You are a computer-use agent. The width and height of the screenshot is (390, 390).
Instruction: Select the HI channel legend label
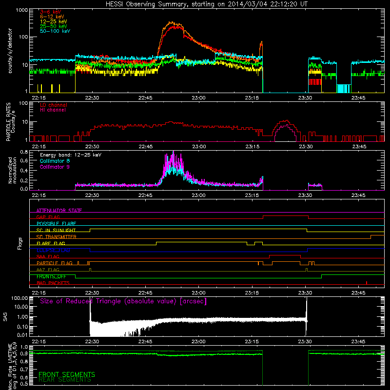coord(53,110)
